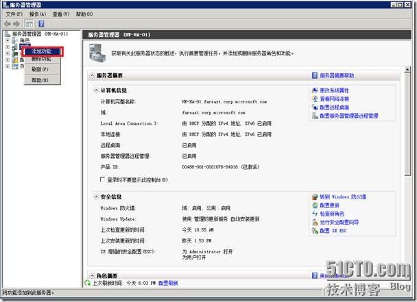This screenshot has width=417, height=302.
Task: Click the icon beside 查看网络连接
Action: point(315,99)
